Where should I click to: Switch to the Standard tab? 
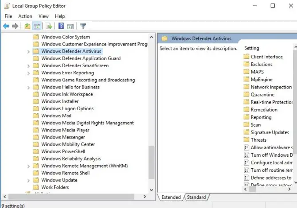click(x=196, y=197)
